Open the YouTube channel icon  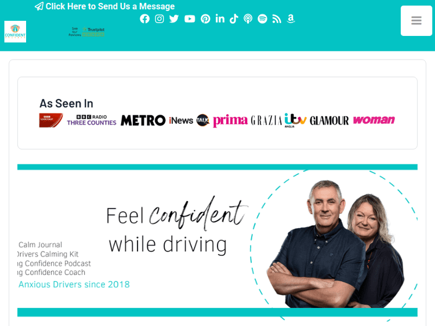[190, 19]
